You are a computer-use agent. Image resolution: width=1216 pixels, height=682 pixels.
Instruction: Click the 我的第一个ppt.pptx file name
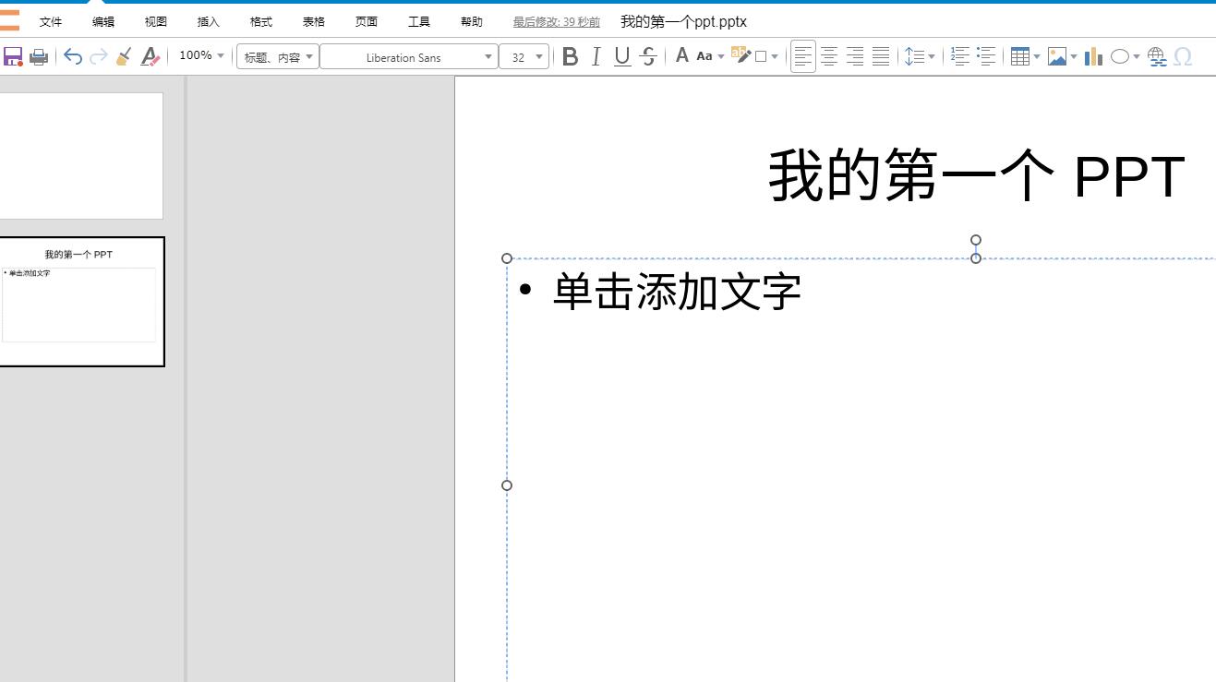[684, 21]
